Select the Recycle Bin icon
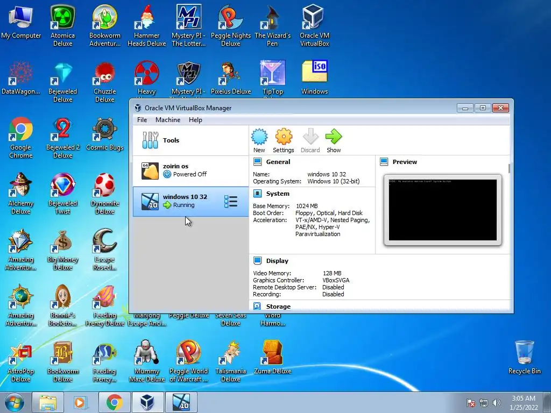The image size is (551, 413). pos(524,357)
